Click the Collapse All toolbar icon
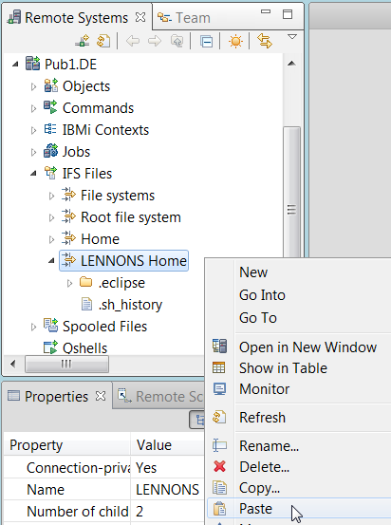The height and width of the screenshot is (525, 391). 206,42
